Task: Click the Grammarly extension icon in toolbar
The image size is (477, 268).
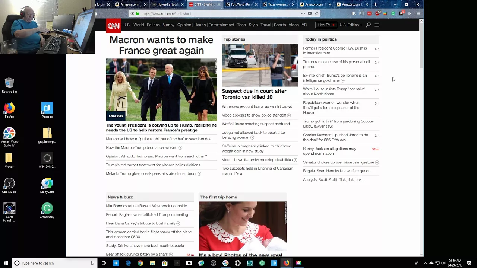Action: 393,13
